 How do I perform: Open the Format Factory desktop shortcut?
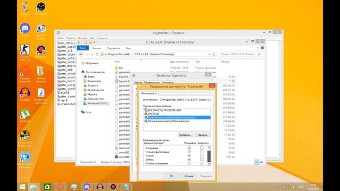[41, 29]
